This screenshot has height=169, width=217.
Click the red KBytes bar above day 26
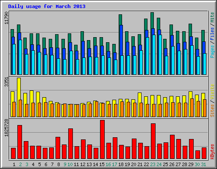(x=172, y=147)
